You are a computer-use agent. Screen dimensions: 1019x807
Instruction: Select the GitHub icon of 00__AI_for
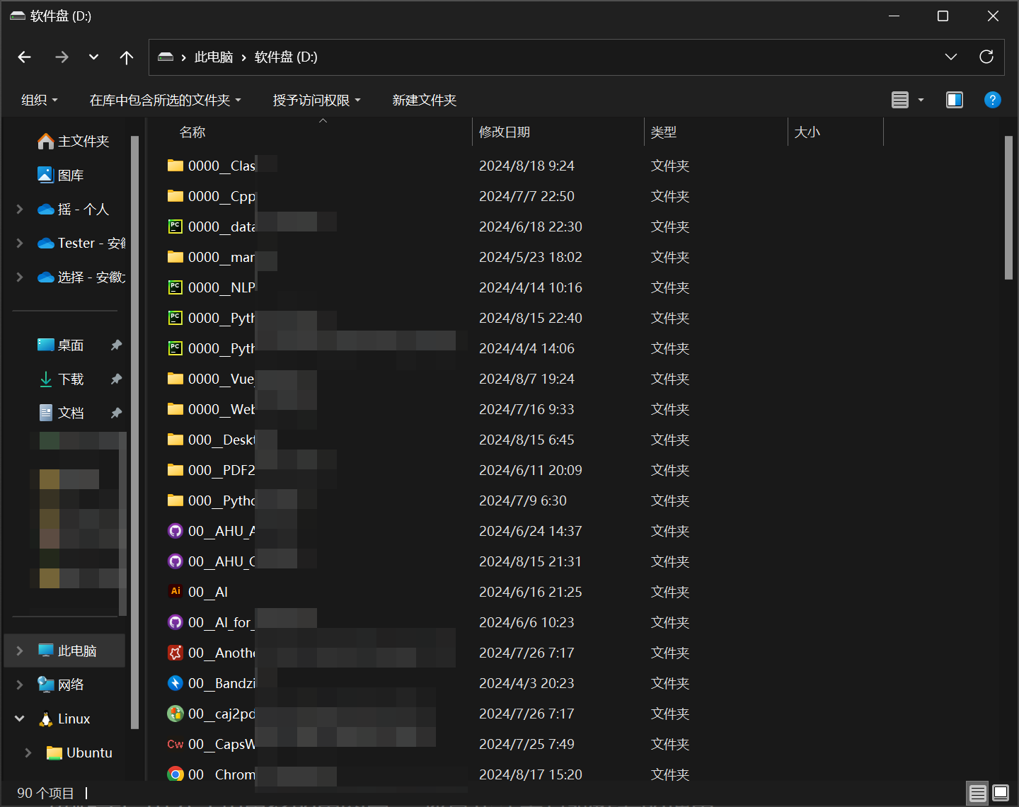click(x=175, y=622)
